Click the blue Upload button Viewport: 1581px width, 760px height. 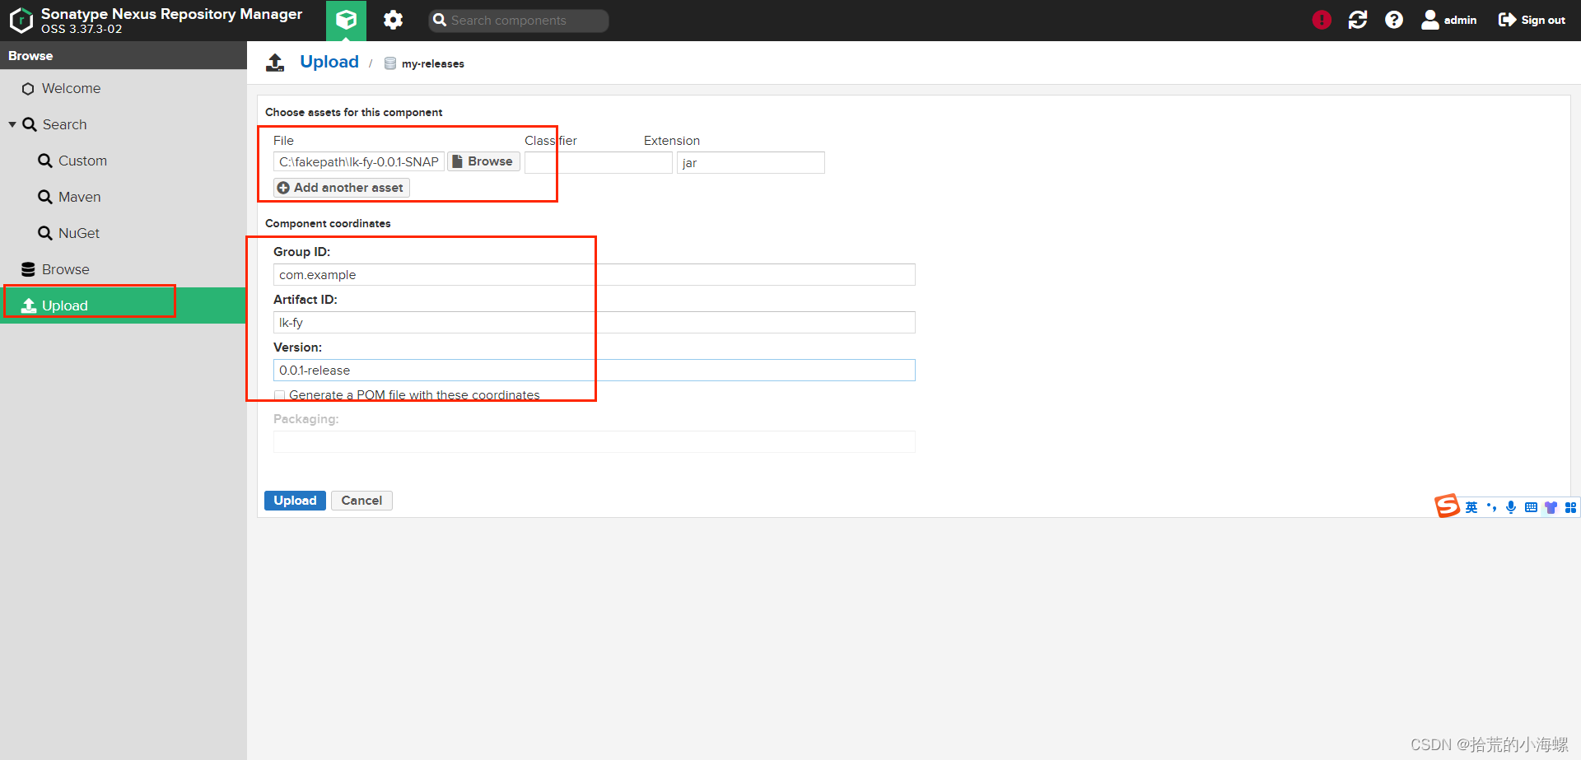click(x=295, y=500)
